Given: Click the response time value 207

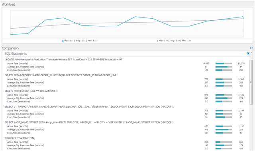Looking at the screenshot, I should 206,83.
